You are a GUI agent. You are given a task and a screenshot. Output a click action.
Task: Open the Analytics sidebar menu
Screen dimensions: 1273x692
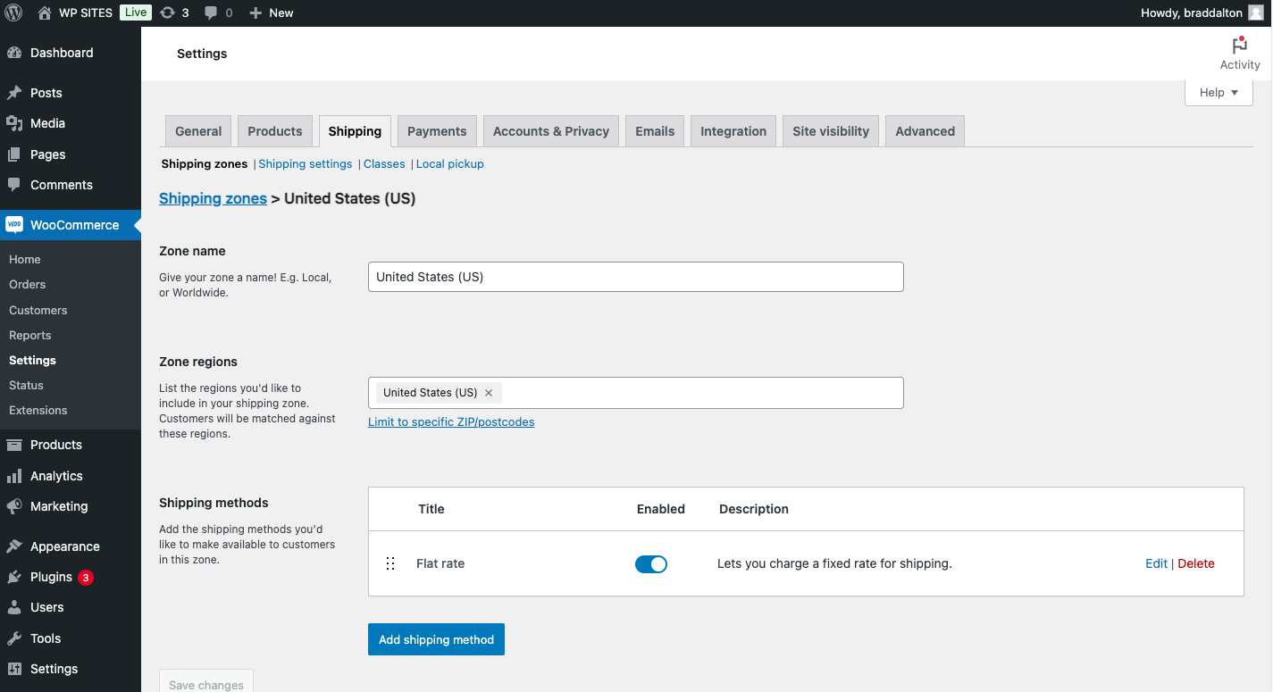coord(56,476)
